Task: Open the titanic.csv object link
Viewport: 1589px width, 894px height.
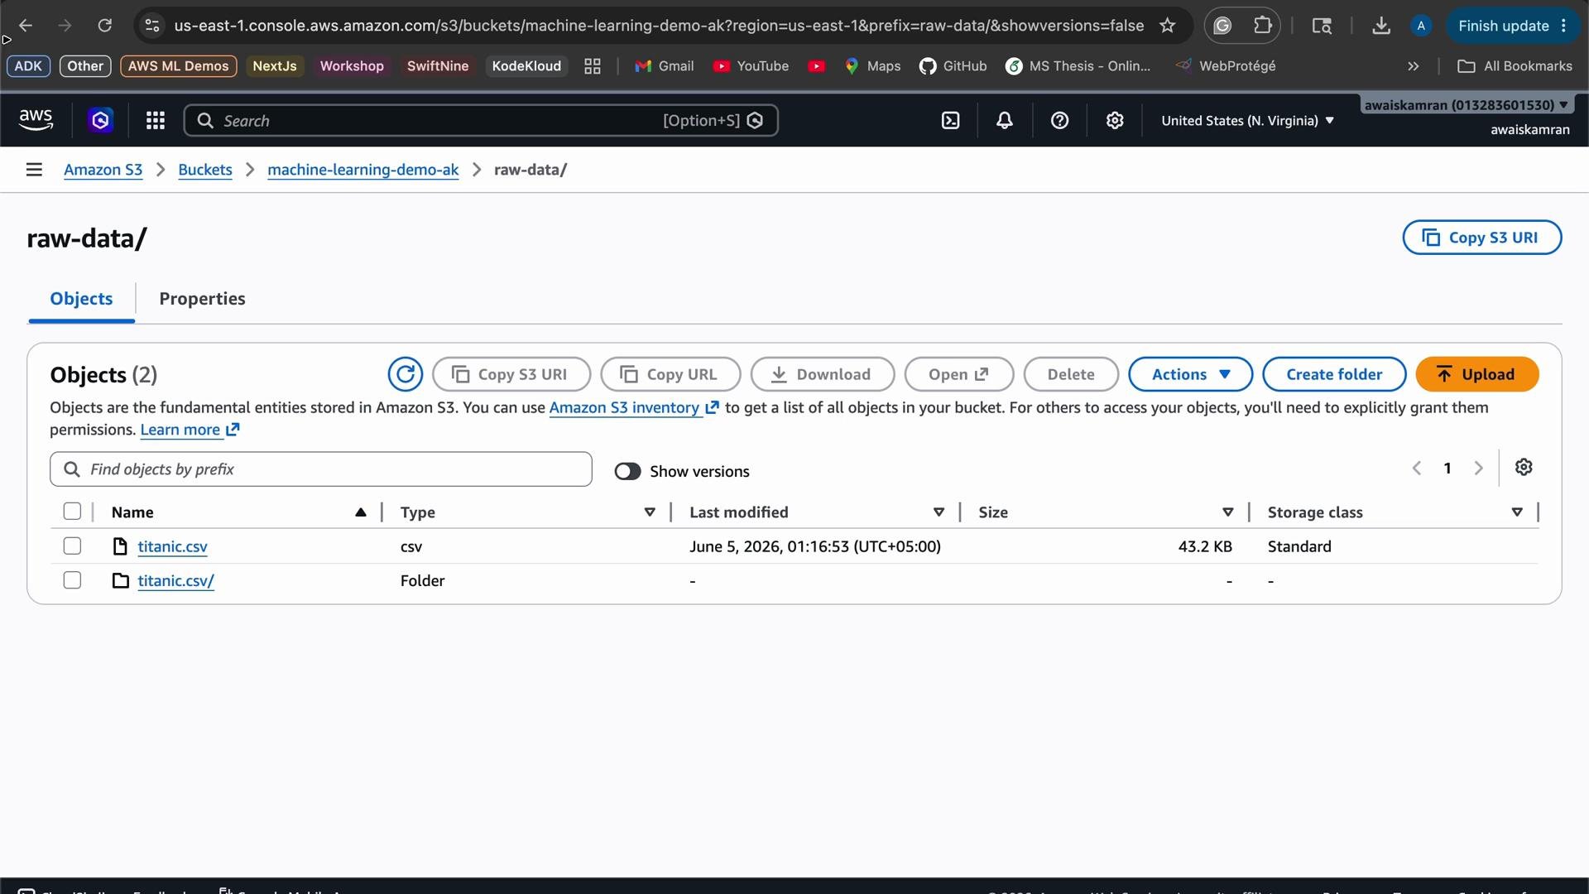Action: pos(172,546)
